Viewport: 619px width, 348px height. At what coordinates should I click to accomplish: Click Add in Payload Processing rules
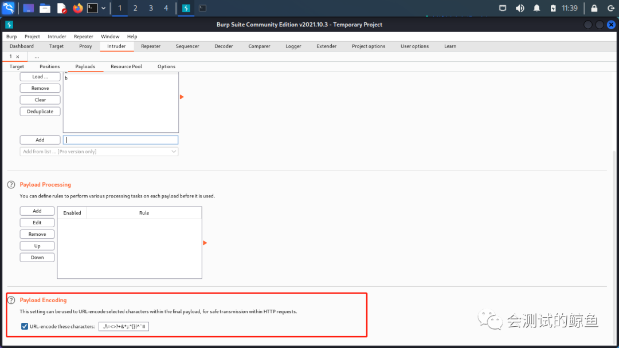coord(37,211)
